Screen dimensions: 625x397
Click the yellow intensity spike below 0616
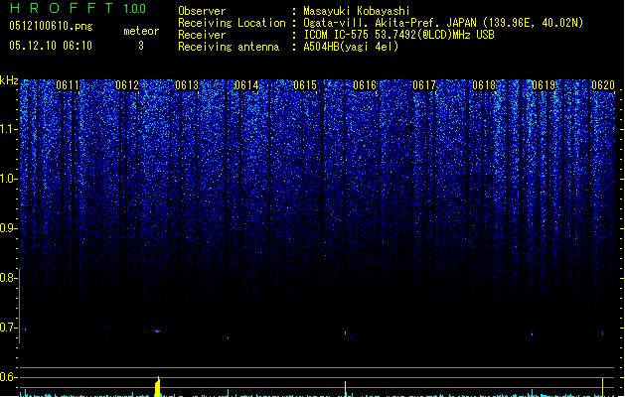345,389
